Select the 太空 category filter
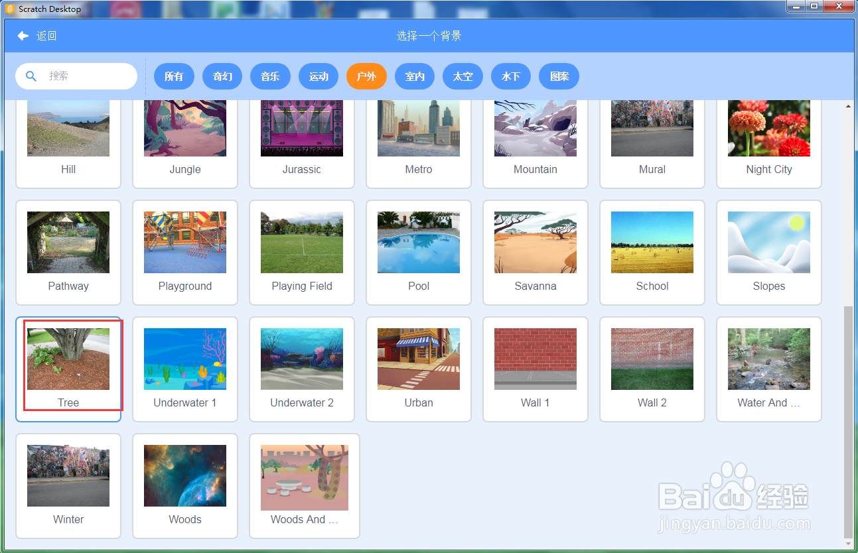The image size is (858, 553). (463, 76)
